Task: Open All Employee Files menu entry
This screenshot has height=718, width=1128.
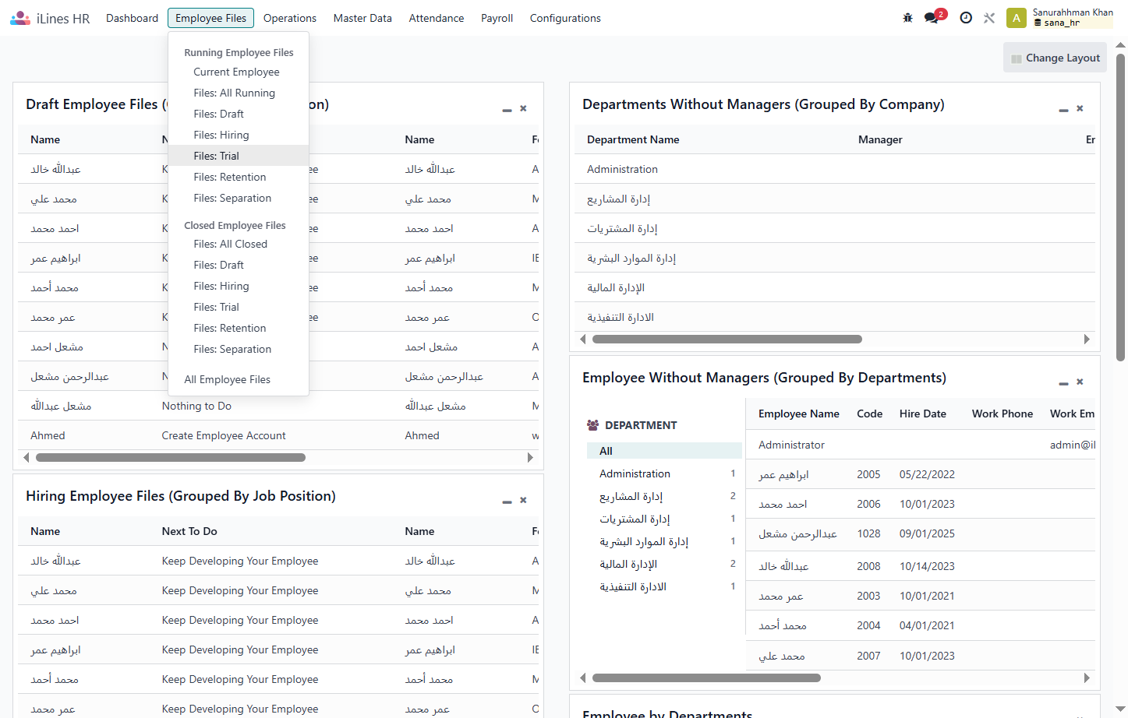Action: click(x=239, y=379)
